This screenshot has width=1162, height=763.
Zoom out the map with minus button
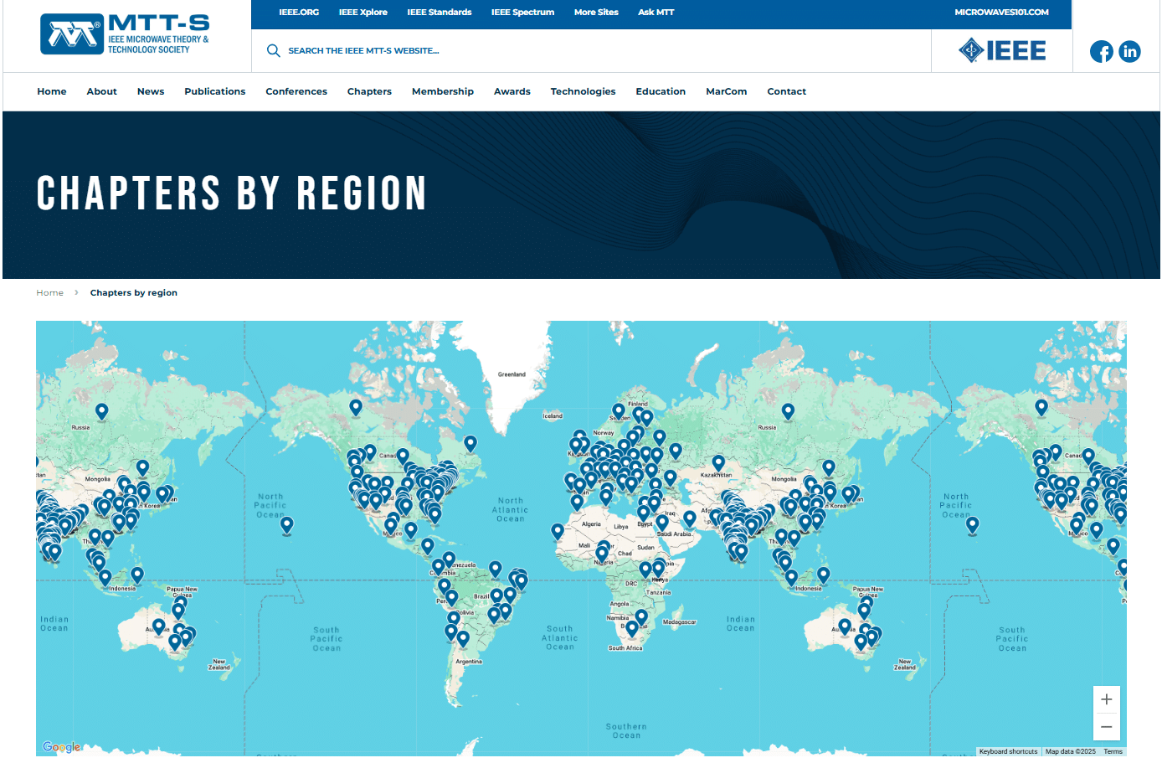pyautogui.click(x=1106, y=727)
